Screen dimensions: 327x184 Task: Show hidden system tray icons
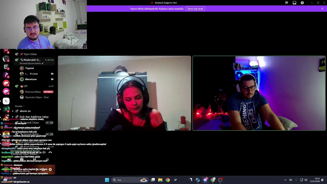click(x=285, y=180)
